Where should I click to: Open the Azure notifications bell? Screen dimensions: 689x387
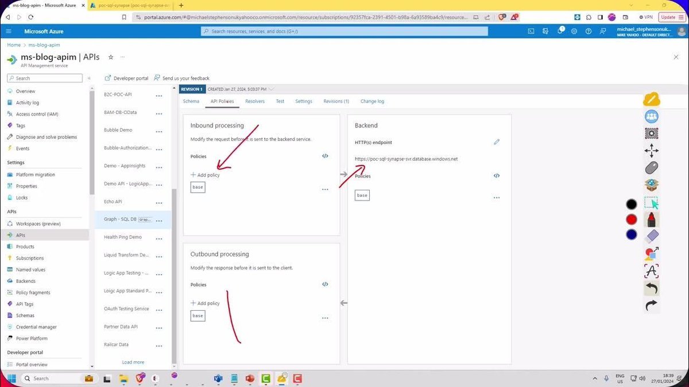(559, 31)
